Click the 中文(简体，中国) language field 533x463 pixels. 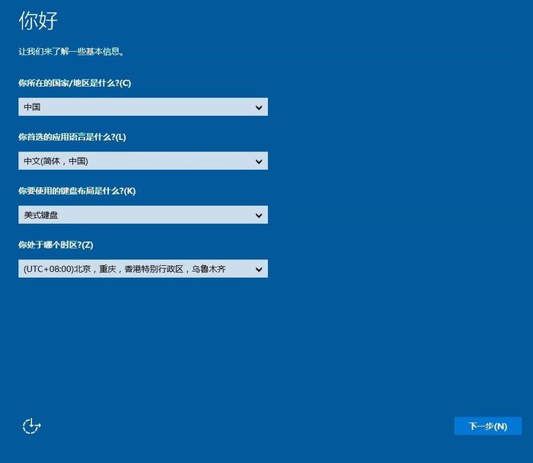coord(56,161)
